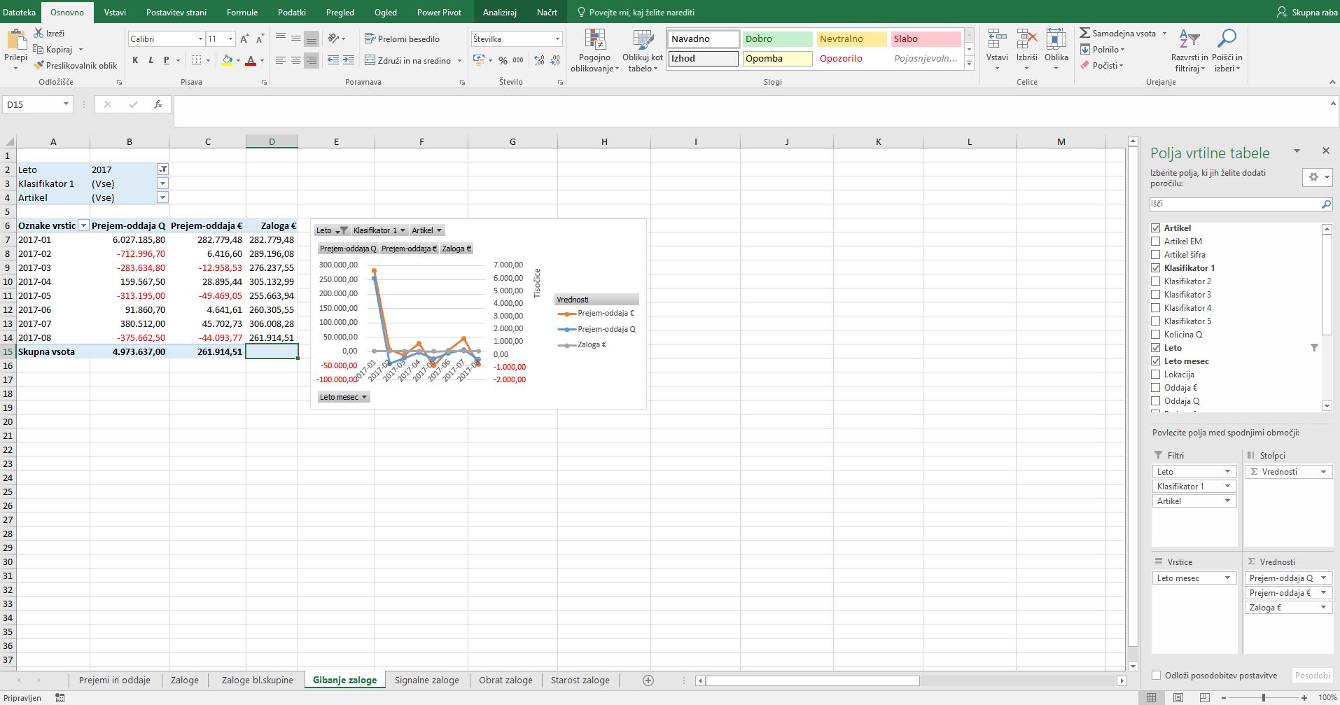Click the Samodejna vsota sum icon
Screen dimensions: 1340x705
[1084, 33]
